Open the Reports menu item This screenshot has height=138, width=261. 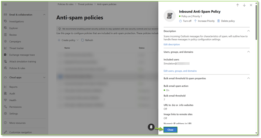coord(13,87)
